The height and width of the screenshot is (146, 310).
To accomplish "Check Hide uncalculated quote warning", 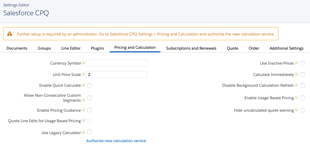I will tap(302, 110).
